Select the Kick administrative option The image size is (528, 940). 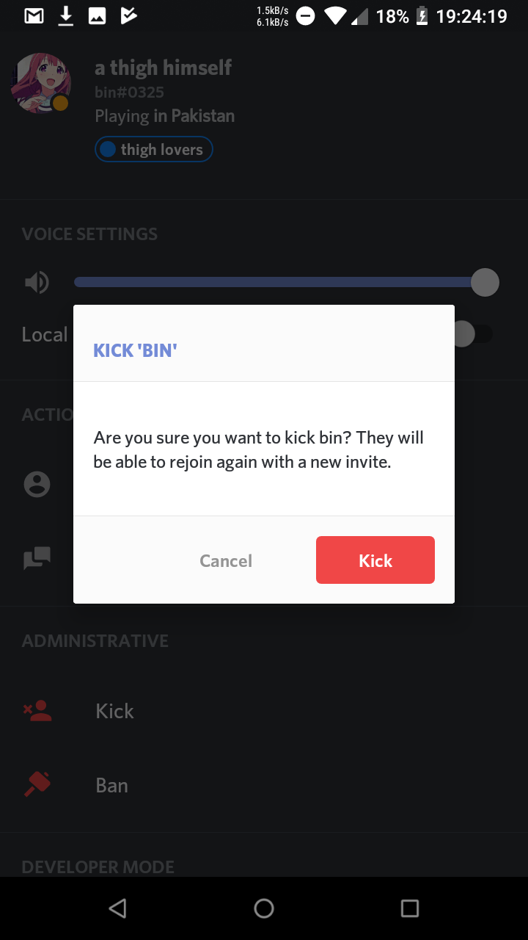[x=115, y=711]
